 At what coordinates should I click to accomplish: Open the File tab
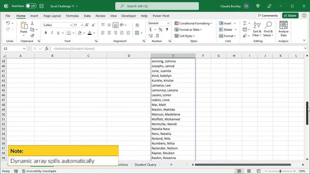click(x=8, y=16)
